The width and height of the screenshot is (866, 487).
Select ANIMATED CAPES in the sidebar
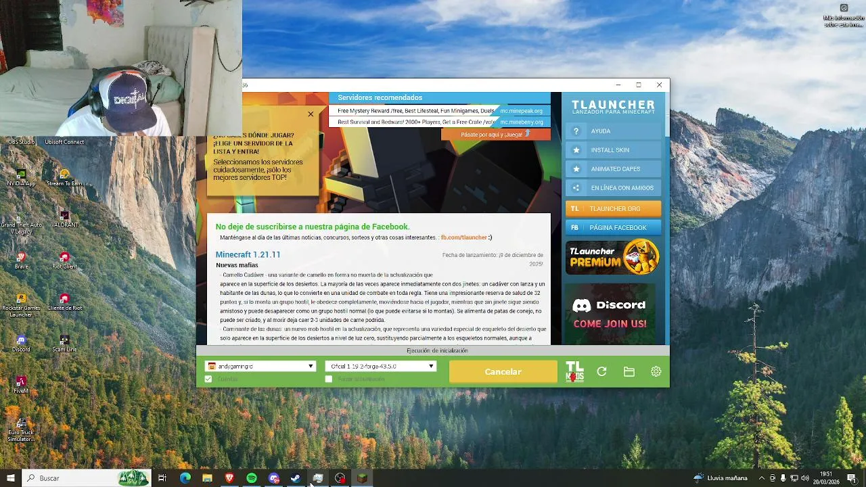(613, 169)
